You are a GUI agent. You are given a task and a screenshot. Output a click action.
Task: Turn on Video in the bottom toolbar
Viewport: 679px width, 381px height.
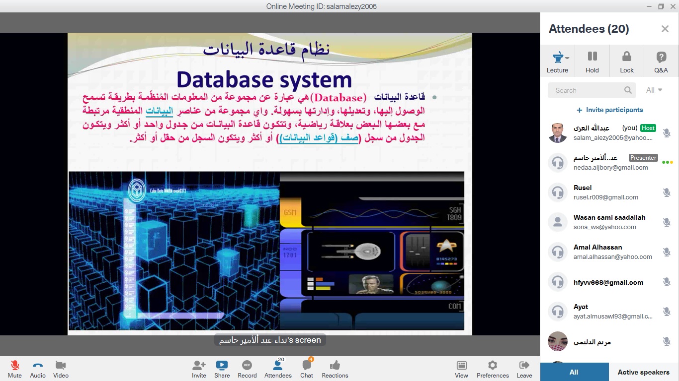(61, 369)
